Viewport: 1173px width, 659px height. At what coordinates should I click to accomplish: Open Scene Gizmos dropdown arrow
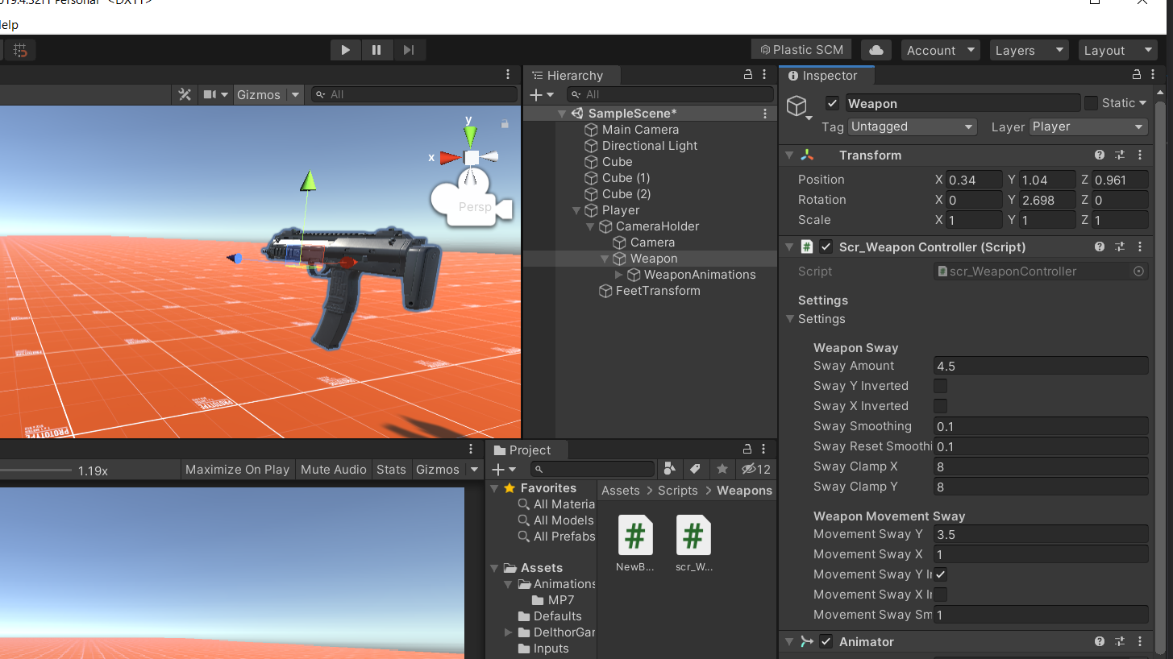click(295, 94)
